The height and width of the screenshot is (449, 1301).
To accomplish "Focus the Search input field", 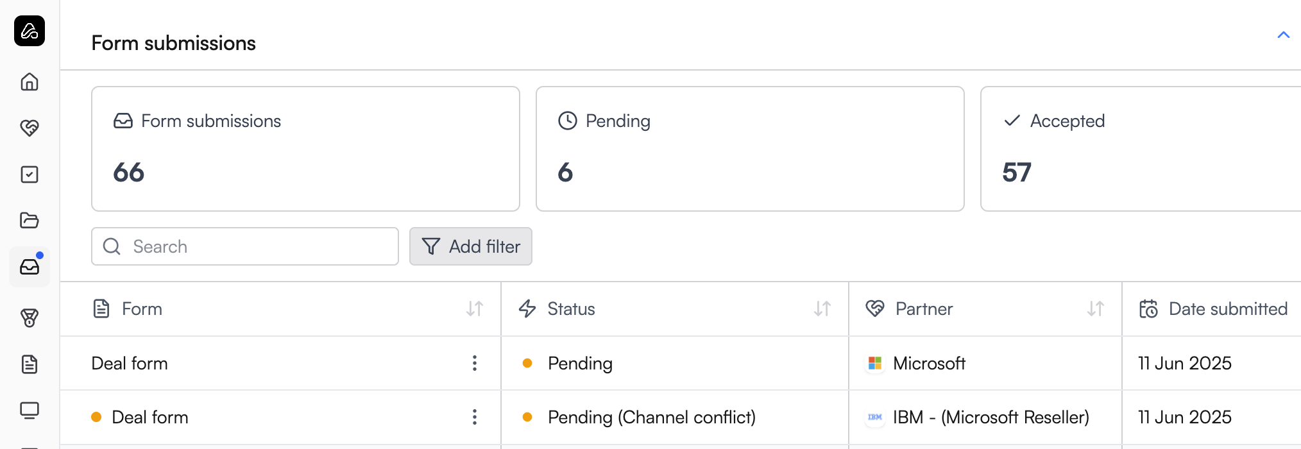I will 245,246.
